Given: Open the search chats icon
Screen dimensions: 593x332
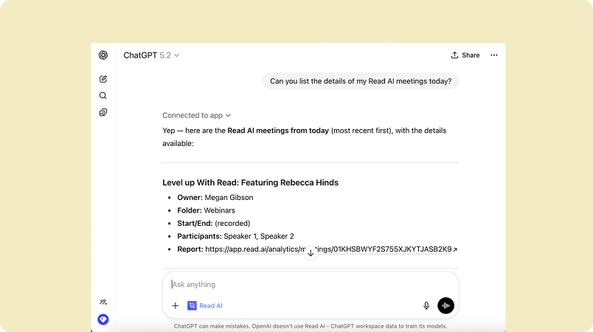Looking at the screenshot, I should pos(103,96).
